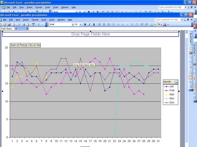Open Chart Area name box dropdown
The width and height of the screenshot is (197, 147).
pos(16,29)
